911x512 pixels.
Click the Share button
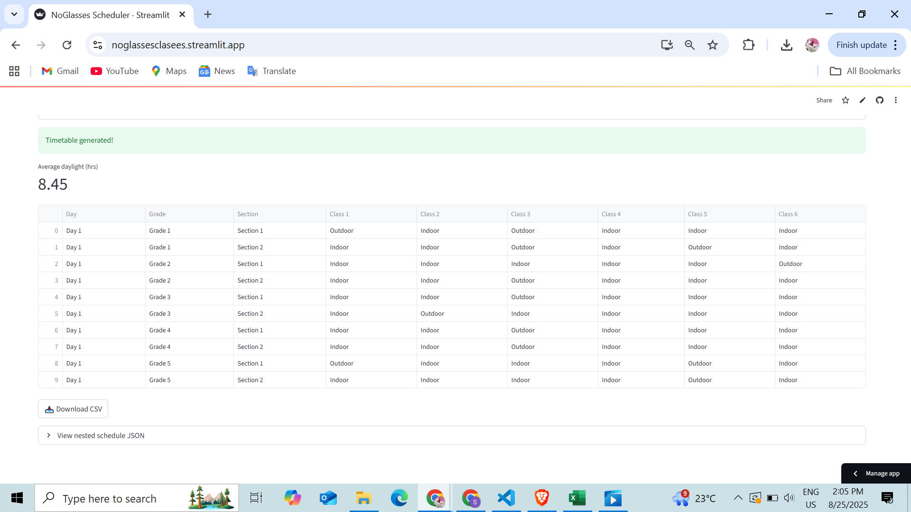click(824, 100)
